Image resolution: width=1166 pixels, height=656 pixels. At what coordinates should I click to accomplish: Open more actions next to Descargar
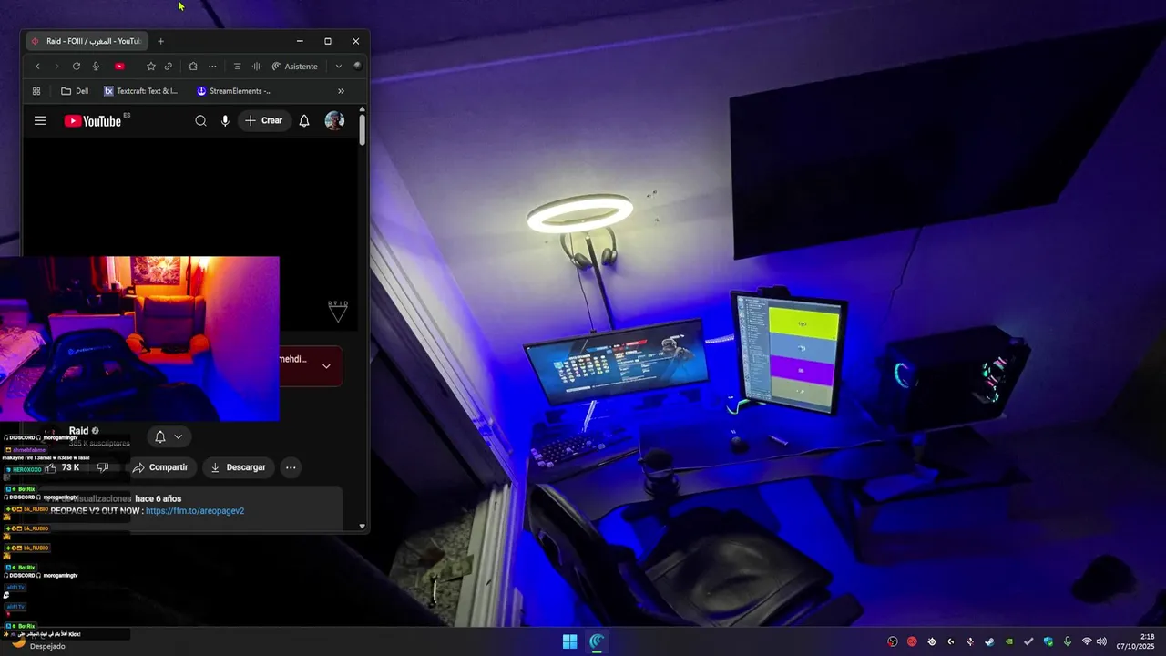click(291, 467)
